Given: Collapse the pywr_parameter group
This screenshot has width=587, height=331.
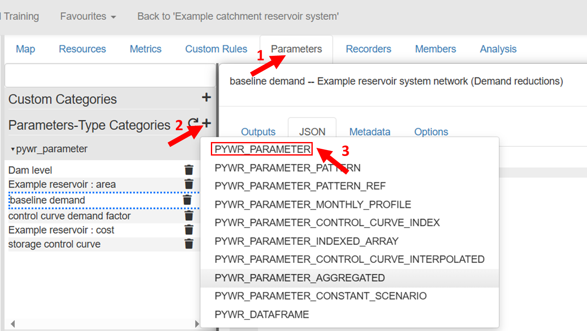Looking at the screenshot, I should [x=13, y=149].
